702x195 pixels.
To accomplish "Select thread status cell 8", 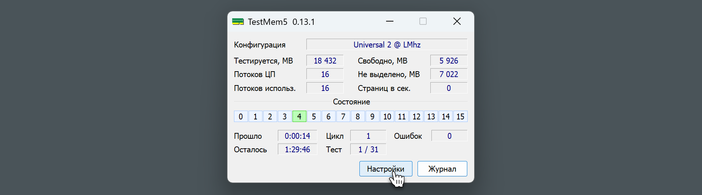I will click(x=358, y=116).
